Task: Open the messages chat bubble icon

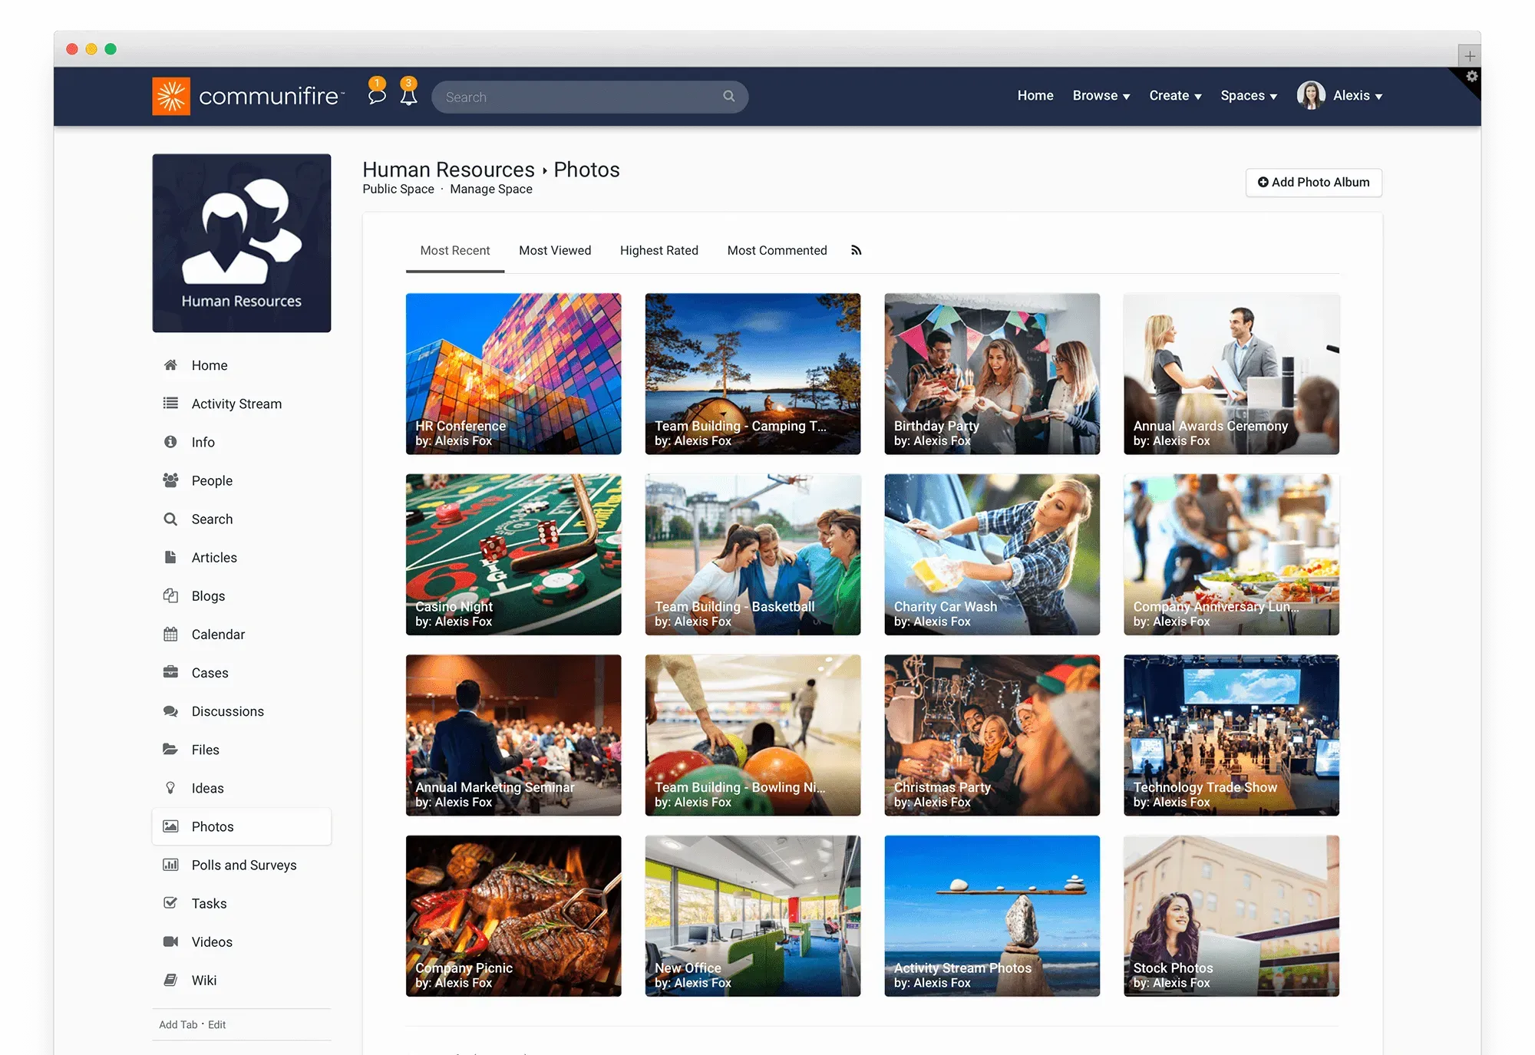Action: point(376,95)
